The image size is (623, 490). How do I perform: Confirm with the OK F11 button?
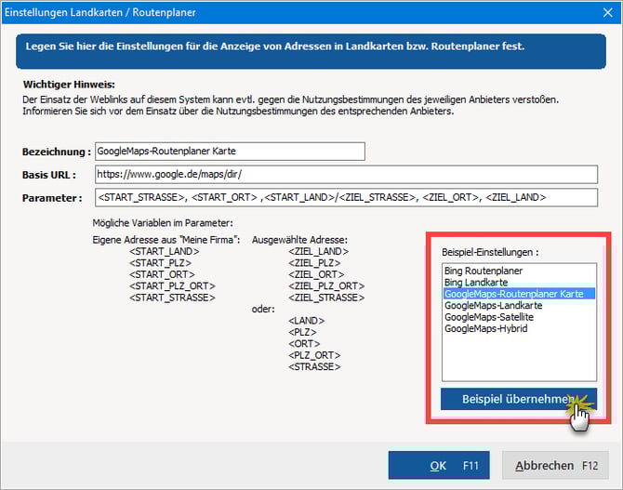(438, 465)
